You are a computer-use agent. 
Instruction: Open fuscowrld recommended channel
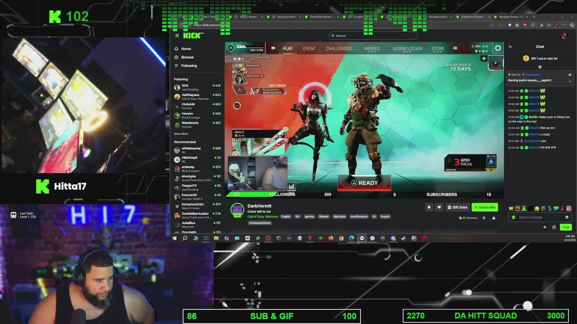(x=197, y=197)
